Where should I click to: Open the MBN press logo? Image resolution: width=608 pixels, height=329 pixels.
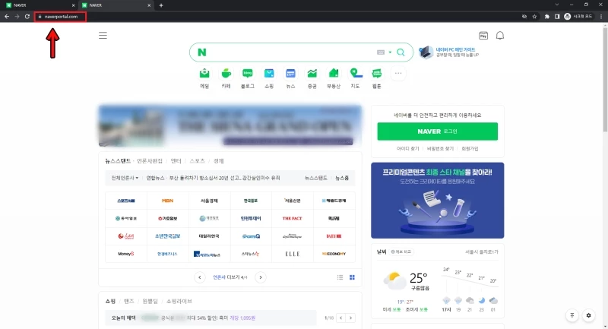(x=167, y=201)
